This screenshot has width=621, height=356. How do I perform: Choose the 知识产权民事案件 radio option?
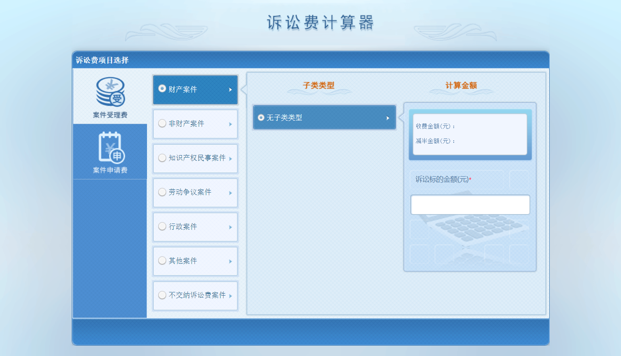(x=162, y=158)
